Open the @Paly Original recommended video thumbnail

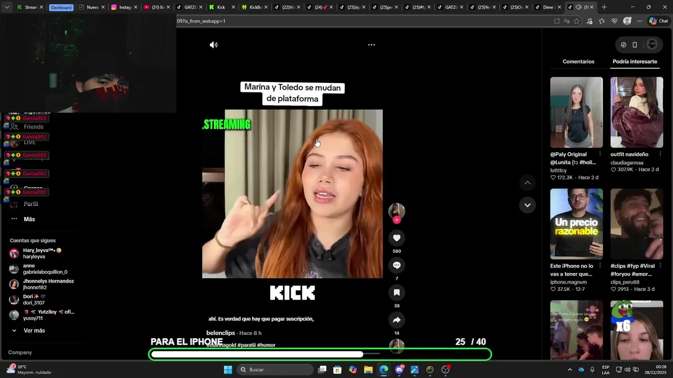pos(576,112)
